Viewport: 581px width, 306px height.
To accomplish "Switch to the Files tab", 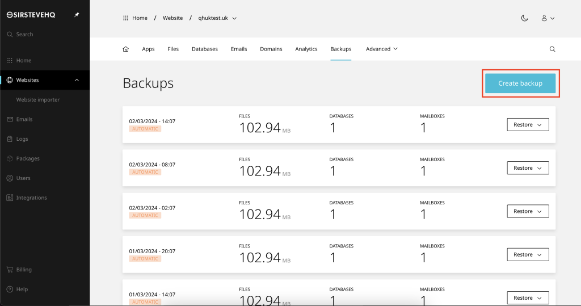I will point(173,49).
